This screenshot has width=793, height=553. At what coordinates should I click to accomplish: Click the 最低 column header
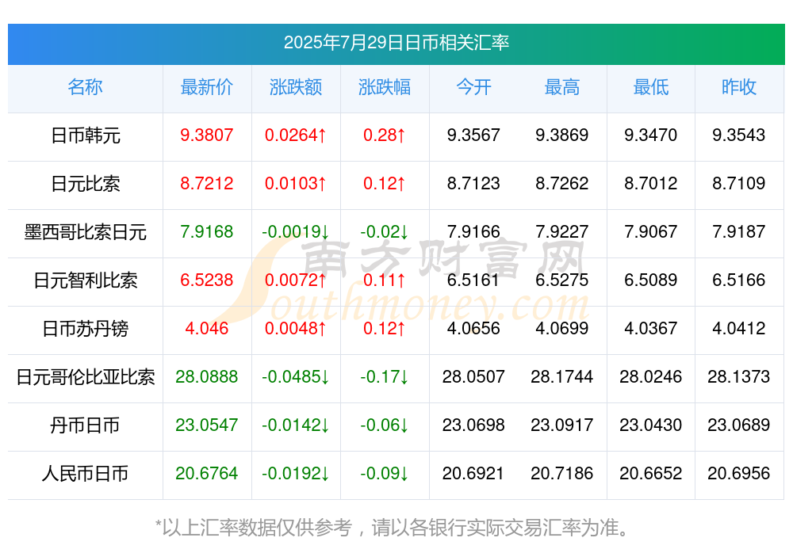pos(651,87)
